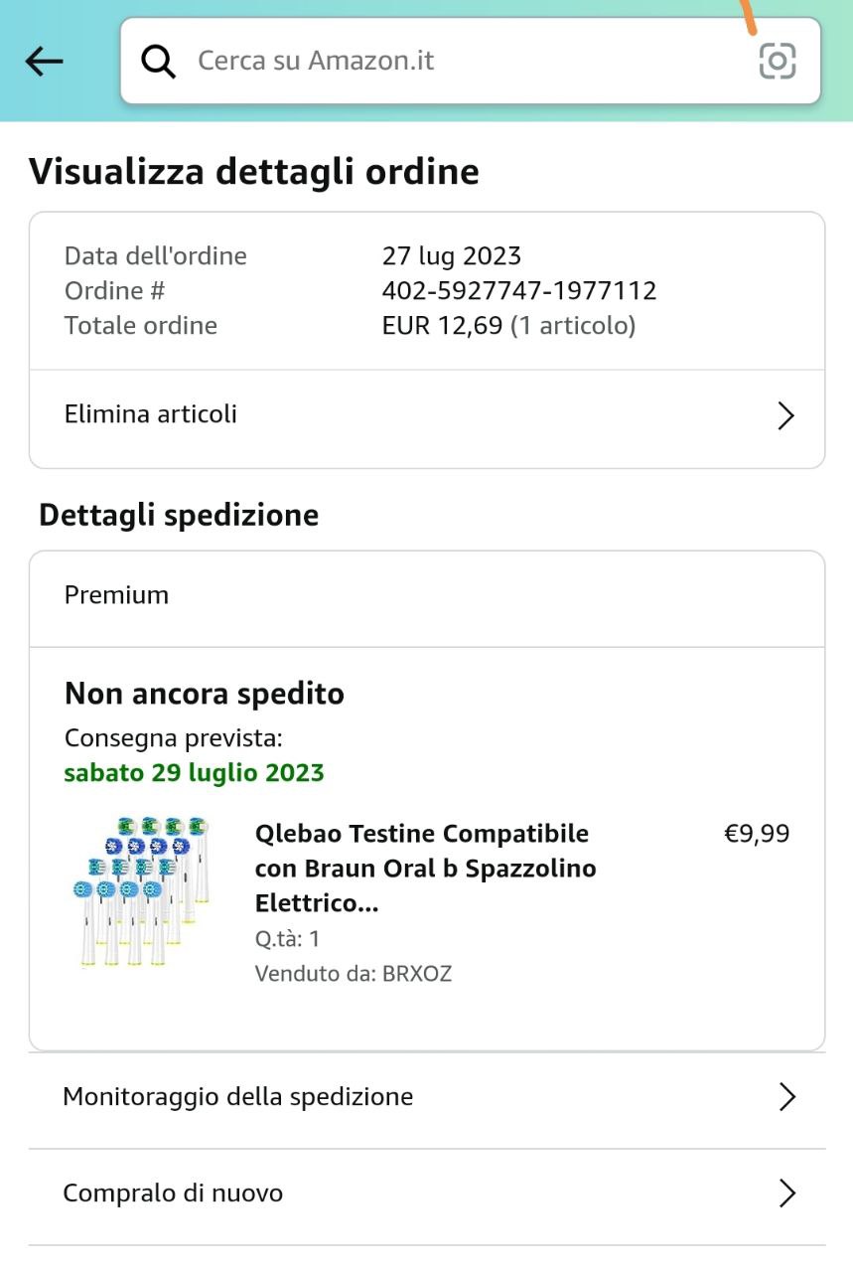Open Monitoraggio della spedizione

pos(427,1097)
